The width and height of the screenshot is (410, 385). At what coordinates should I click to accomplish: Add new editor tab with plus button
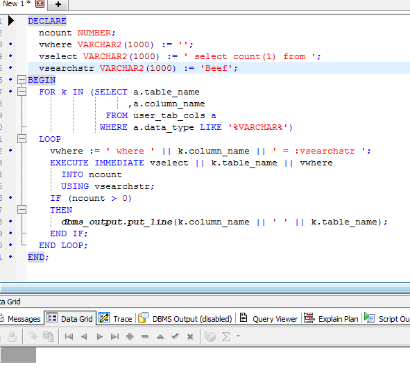point(58,4)
